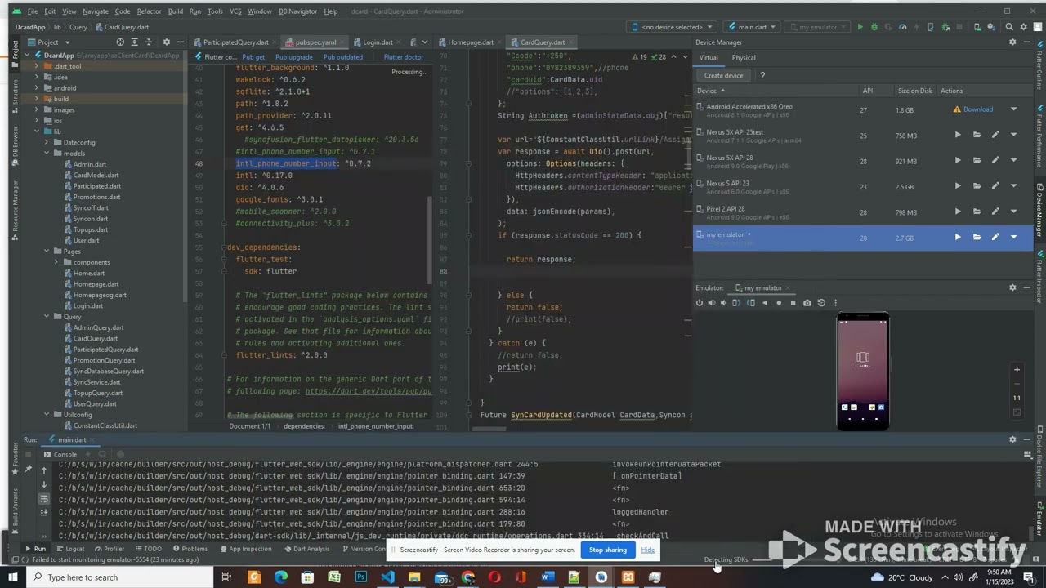The image size is (1046, 588).
Task: Click Flutter doctor link
Action: pyautogui.click(x=404, y=57)
